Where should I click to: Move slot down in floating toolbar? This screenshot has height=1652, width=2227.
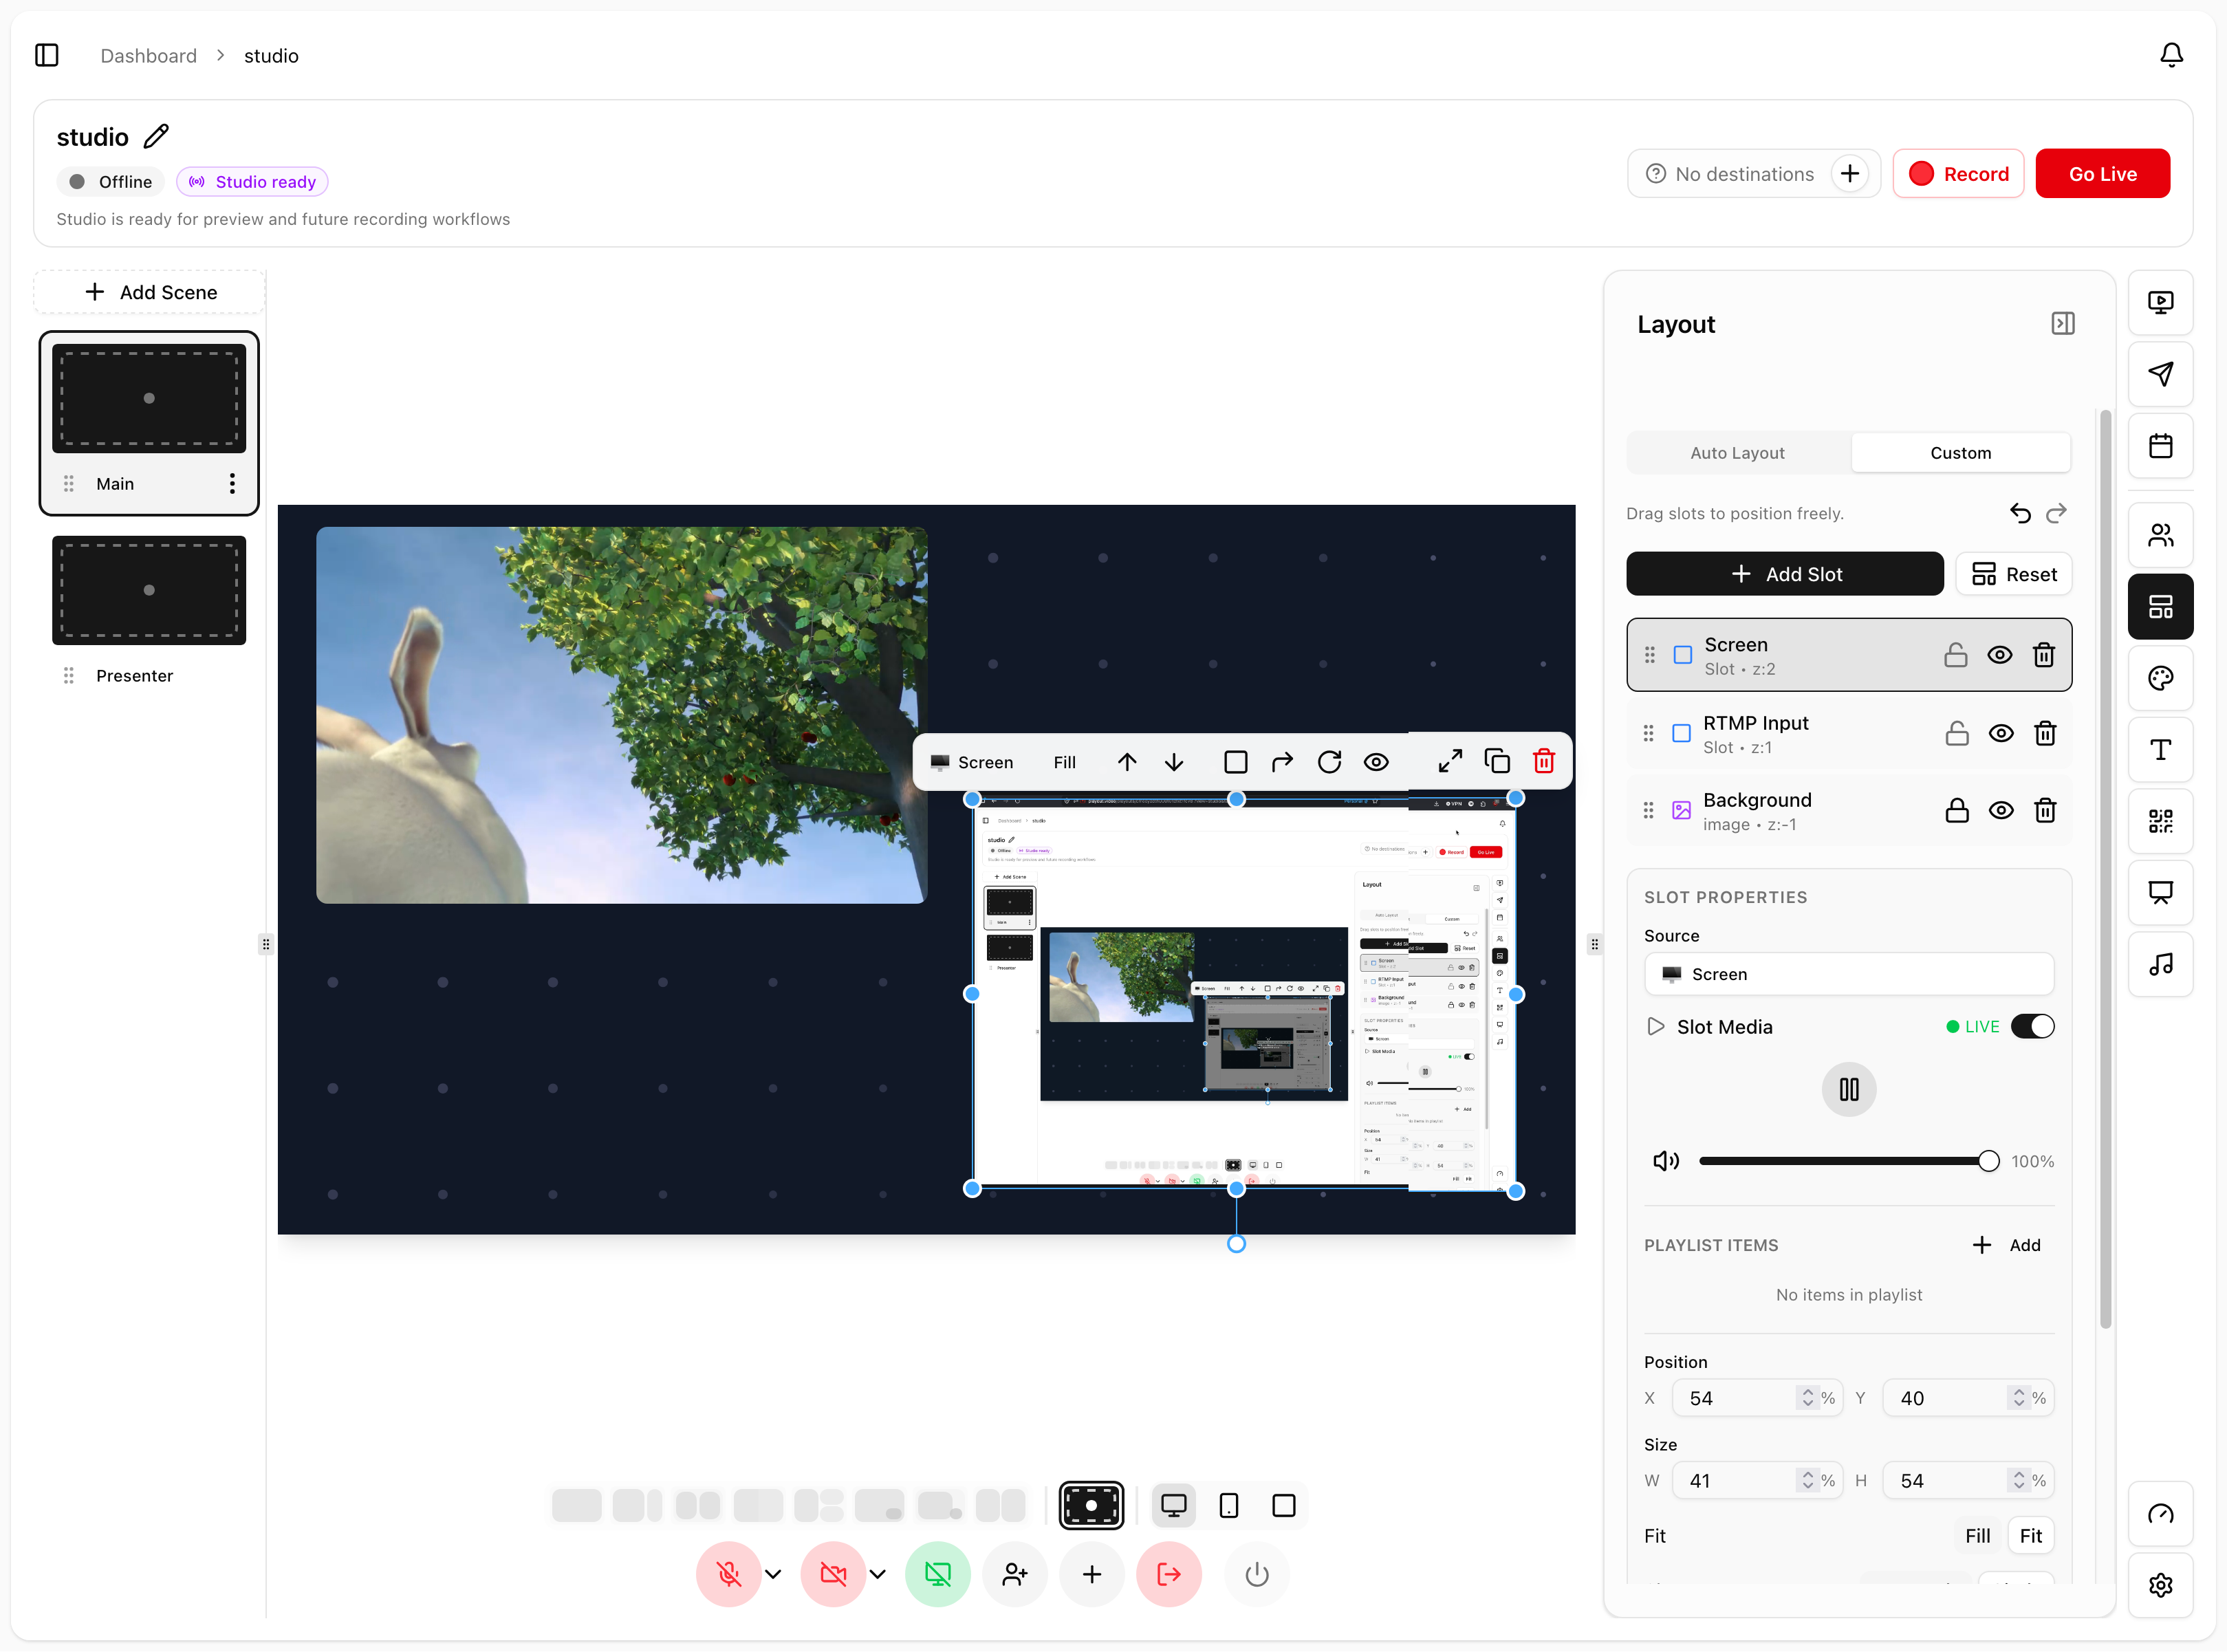(1174, 762)
